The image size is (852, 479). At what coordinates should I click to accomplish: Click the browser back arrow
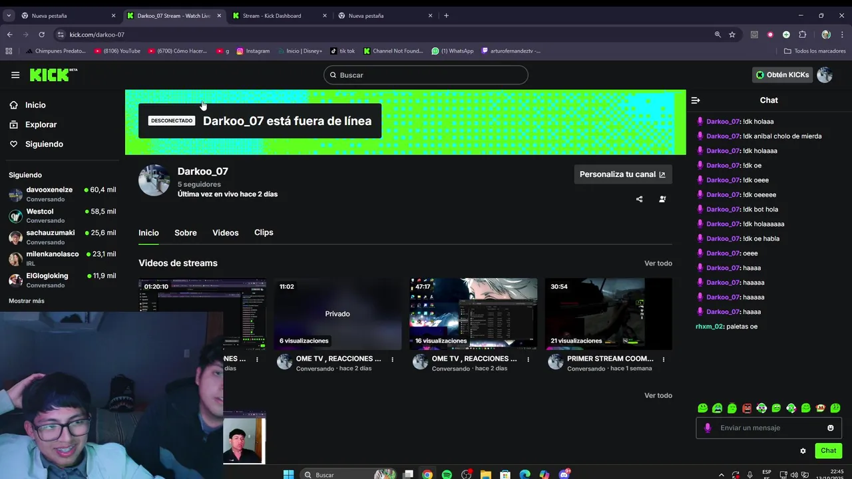(9, 35)
